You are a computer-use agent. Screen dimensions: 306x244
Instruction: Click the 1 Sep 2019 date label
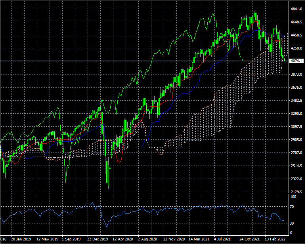[x=71, y=239]
